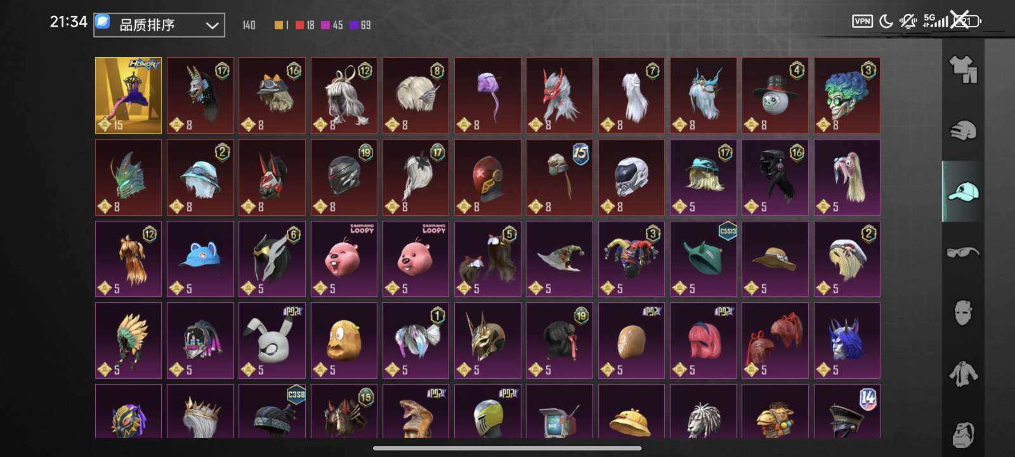Select the white rabbit mask item
Image resolution: width=1015 pixels, height=457 pixels.
pyautogui.click(x=272, y=340)
